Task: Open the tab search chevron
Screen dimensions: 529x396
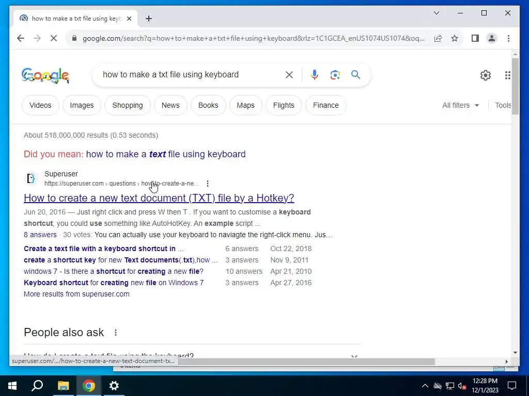Action: click(x=437, y=13)
